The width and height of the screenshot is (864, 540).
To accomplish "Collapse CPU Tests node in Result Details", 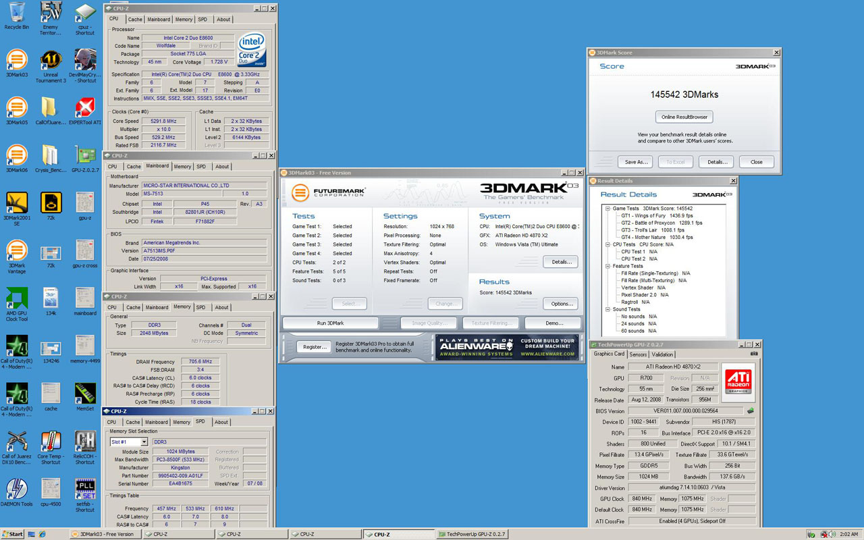I will click(x=608, y=244).
